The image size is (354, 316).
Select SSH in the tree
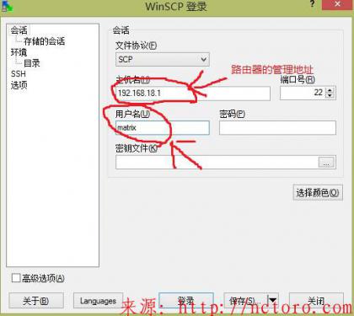click(19, 74)
